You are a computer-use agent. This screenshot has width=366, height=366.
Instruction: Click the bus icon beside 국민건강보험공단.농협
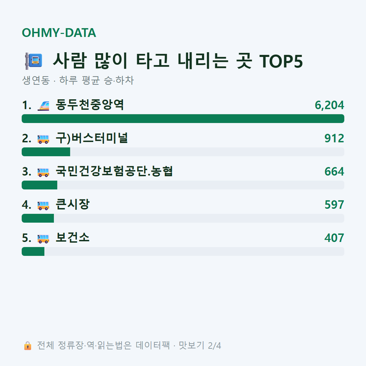[43, 172]
